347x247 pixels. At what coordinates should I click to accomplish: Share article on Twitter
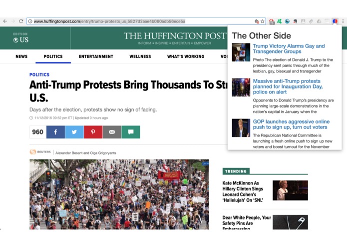click(74, 132)
